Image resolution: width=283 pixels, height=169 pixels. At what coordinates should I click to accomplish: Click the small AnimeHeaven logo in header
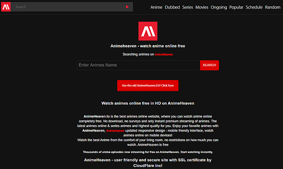(6, 7)
